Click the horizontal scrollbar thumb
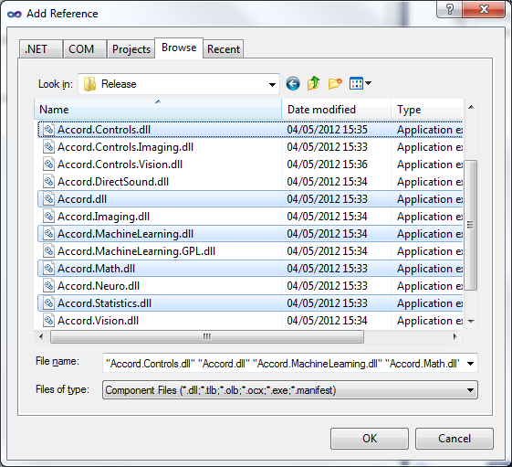The image size is (512, 467). [207, 336]
